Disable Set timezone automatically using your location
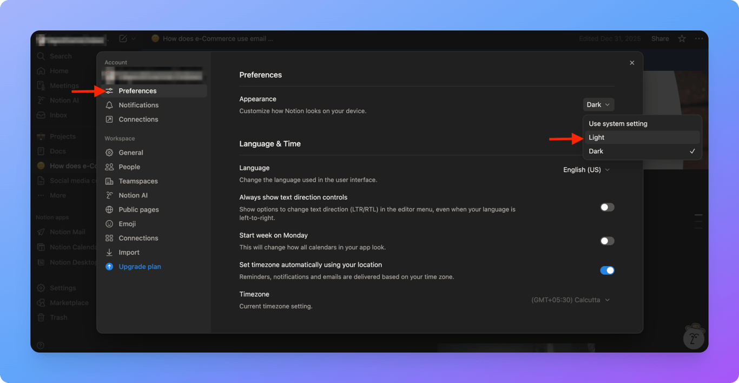 pos(607,270)
